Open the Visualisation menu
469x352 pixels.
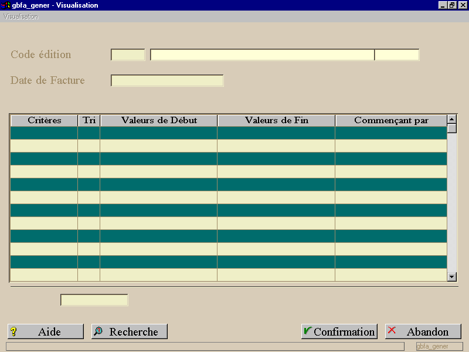[21, 17]
